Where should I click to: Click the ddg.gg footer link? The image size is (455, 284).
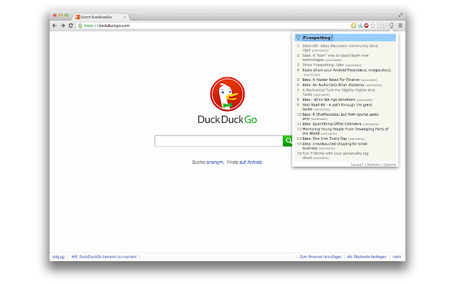[58, 257]
